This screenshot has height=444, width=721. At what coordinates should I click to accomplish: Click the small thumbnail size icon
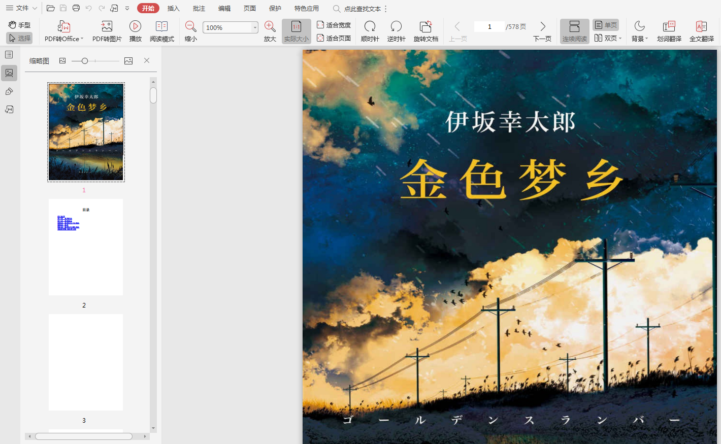click(62, 60)
